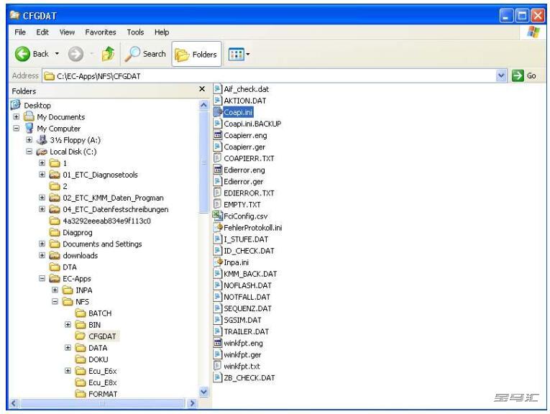The image size is (550, 414).
Task: Select the SGSIM.DAT file icon
Action: pyautogui.click(x=218, y=320)
